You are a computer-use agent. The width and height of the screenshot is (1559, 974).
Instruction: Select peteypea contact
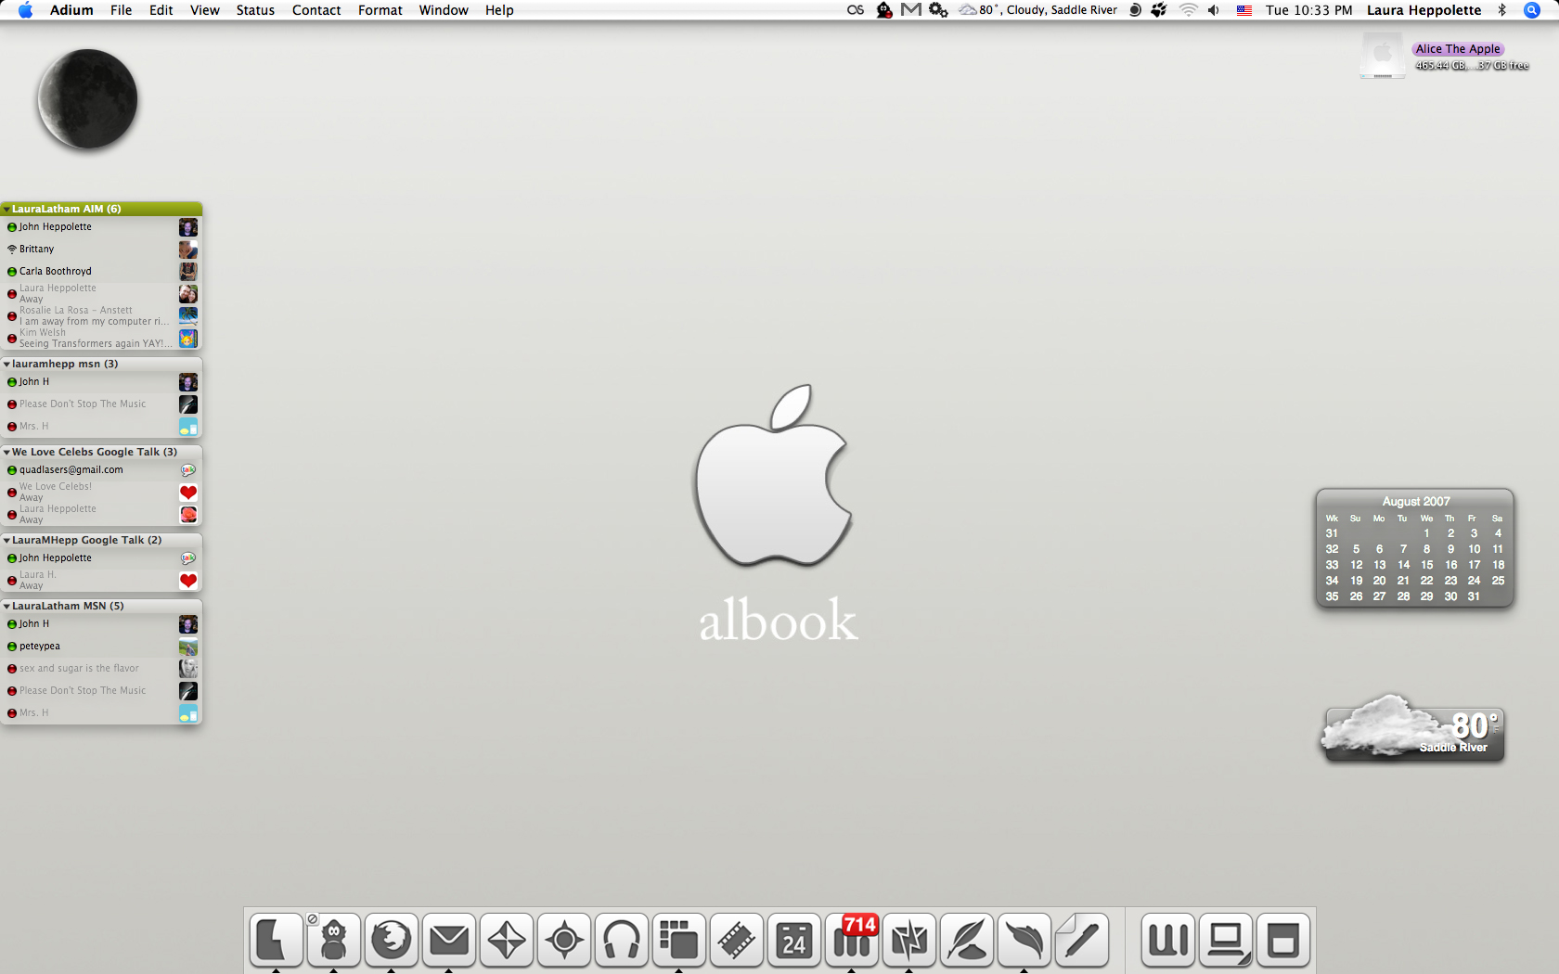coord(101,646)
